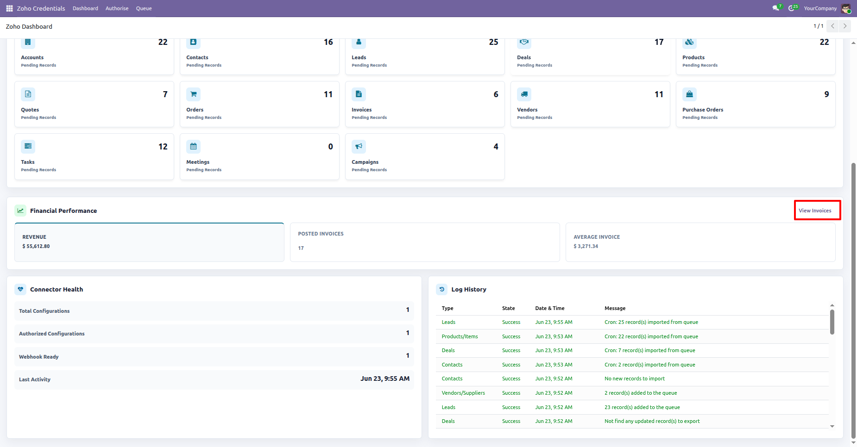The image size is (857, 447).
Task: Open the Queue menu
Action: (x=144, y=8)
